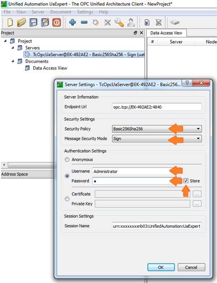This screenshot has height=283, width=217.
Task: Open the Help menu
Action: pos(104,12)
